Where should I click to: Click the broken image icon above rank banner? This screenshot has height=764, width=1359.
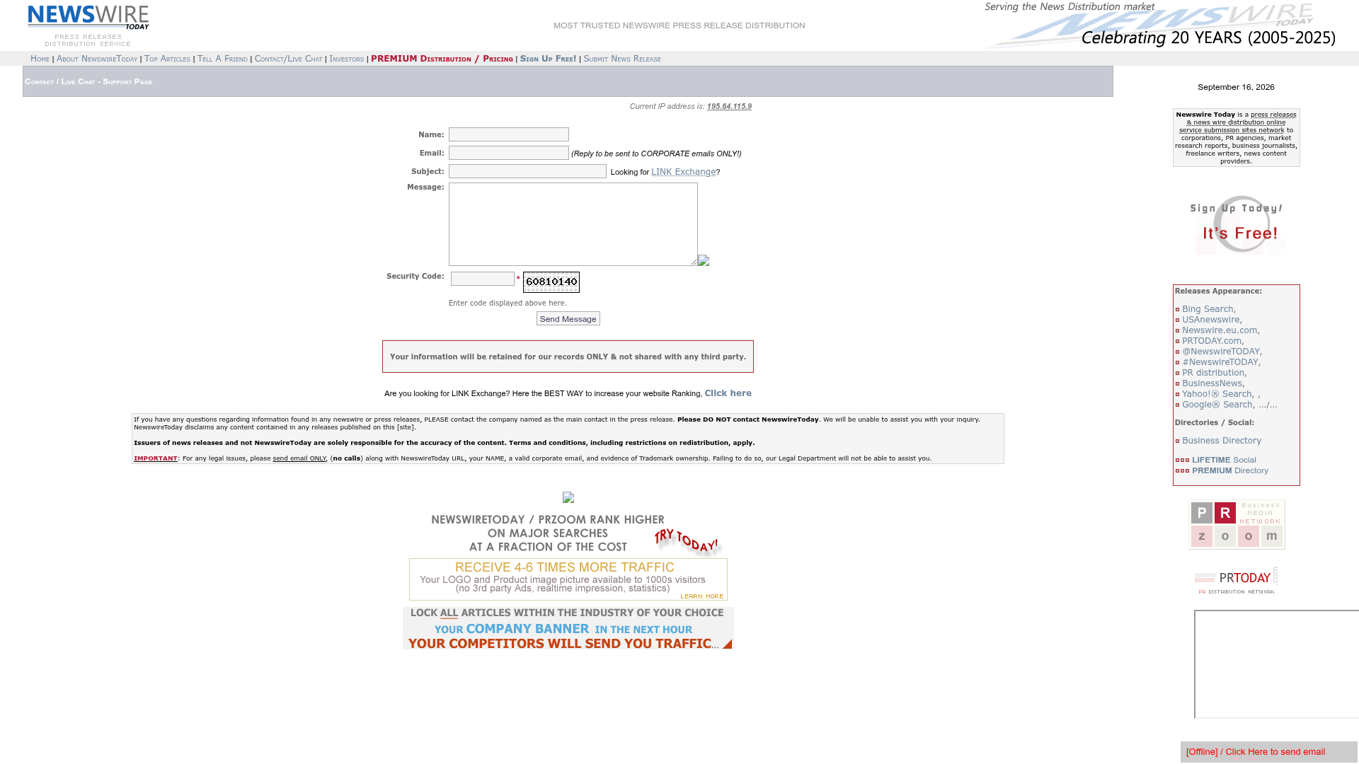[568, 497]
